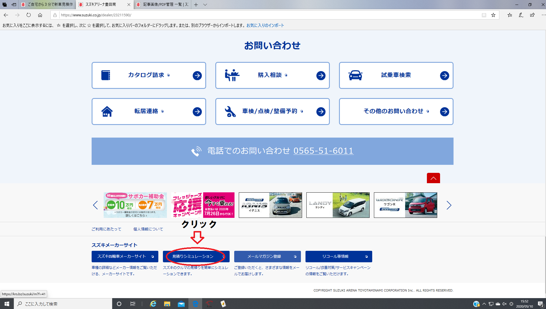Click arrow icon on 購入相談 card

(321, 75)
